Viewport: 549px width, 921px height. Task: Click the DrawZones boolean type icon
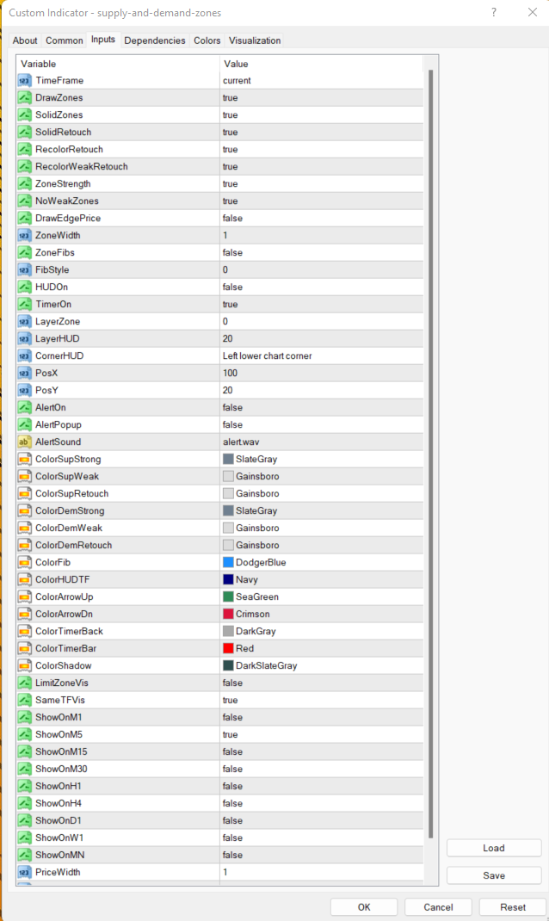[24, 97]
